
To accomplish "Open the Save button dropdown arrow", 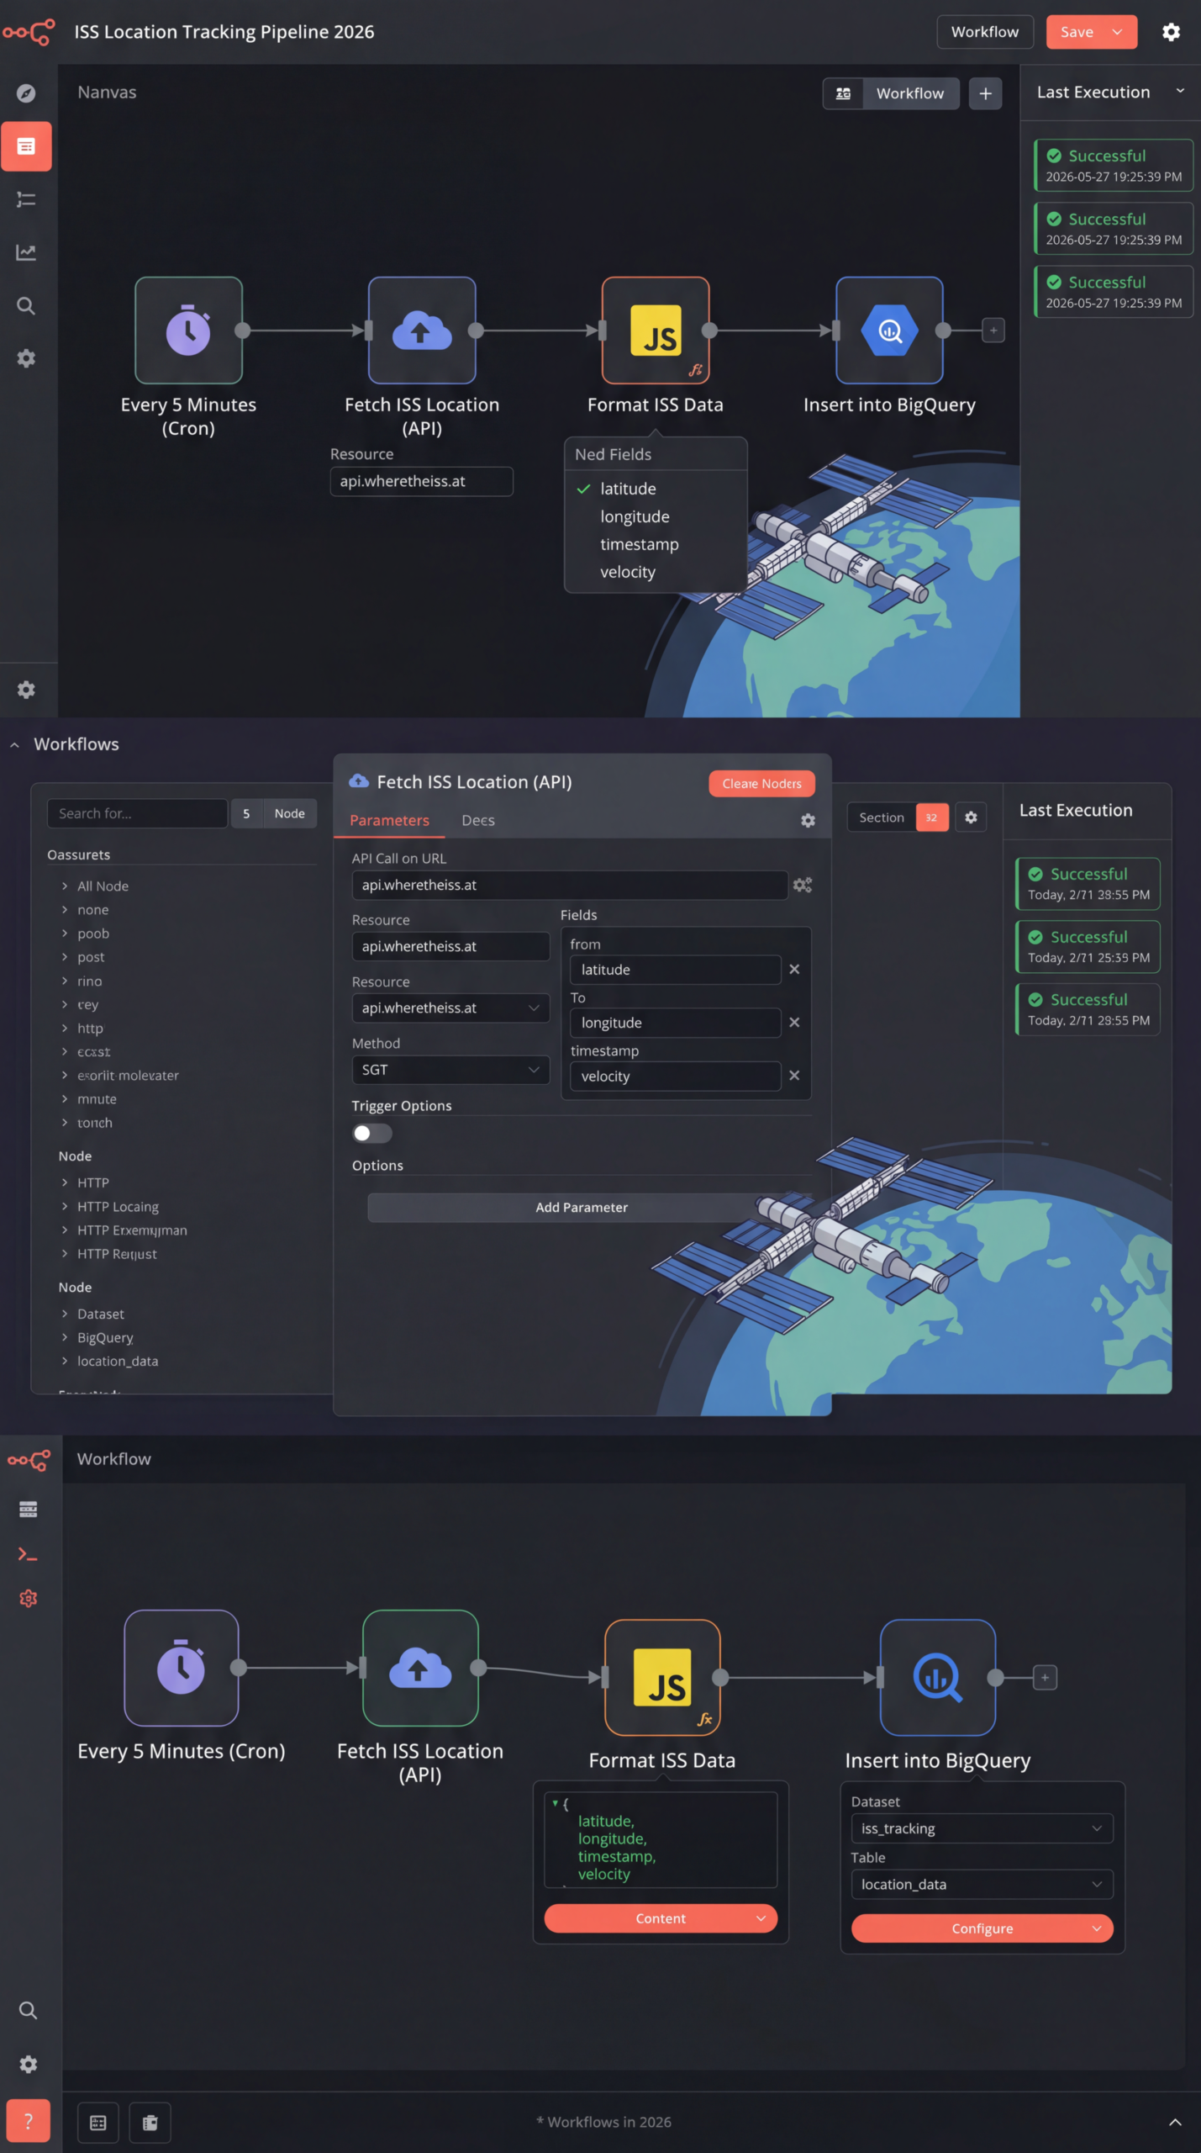I will tap(1118, 32).
